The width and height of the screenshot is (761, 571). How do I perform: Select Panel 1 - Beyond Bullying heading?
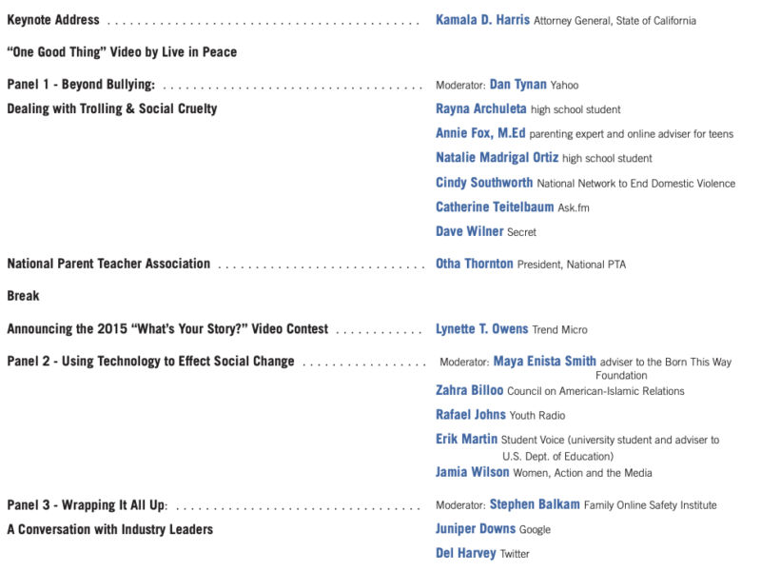click(81, 85)
